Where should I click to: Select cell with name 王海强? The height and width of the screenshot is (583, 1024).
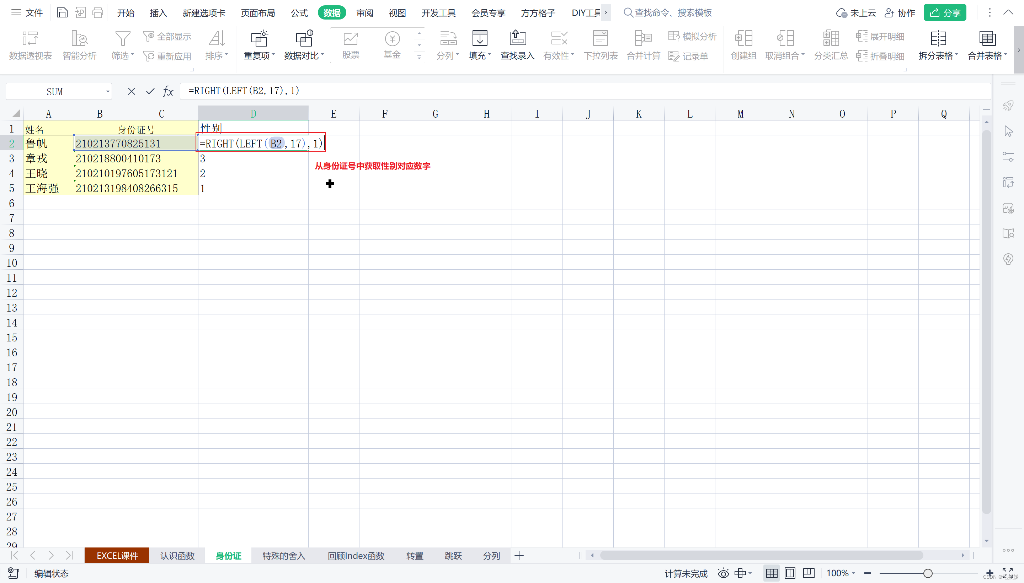point(48,188)
